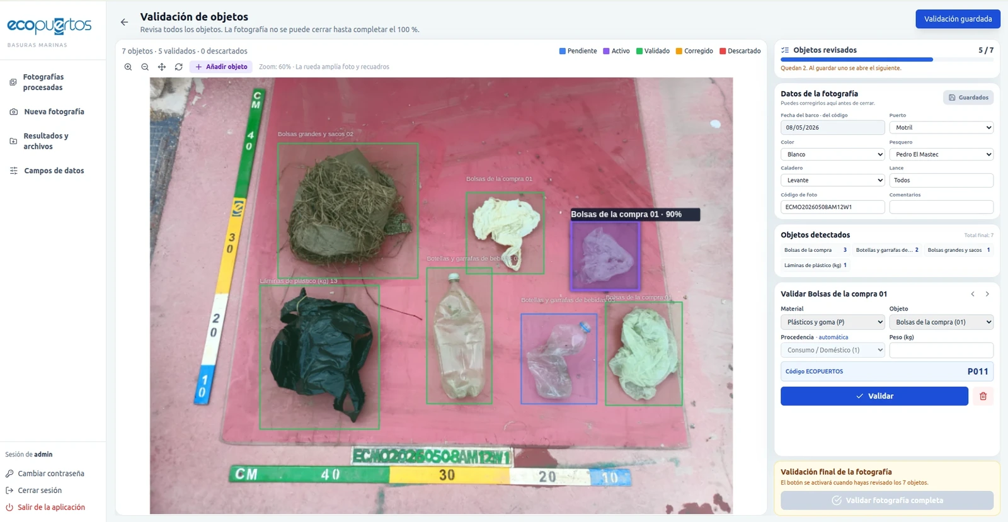Open the Color dropdown showing Blanco
This screenshot has height=522, width=1008.
click(x=832, y=154)
